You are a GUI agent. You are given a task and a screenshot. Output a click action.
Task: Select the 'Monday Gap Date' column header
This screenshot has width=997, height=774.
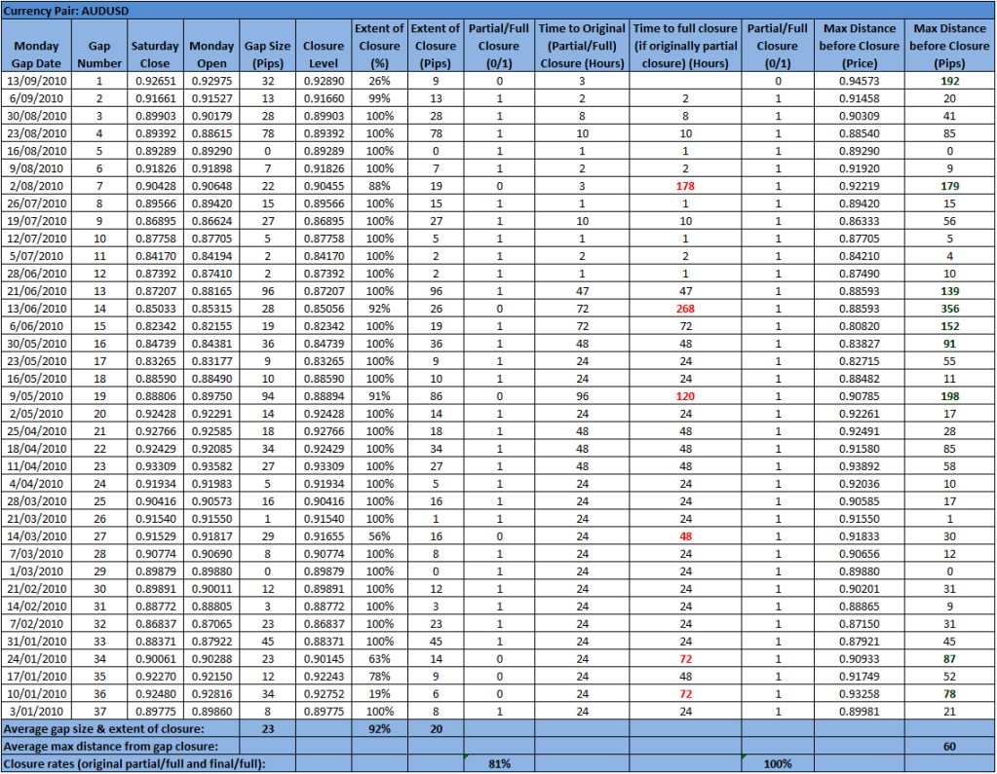(x=36, y=46)
